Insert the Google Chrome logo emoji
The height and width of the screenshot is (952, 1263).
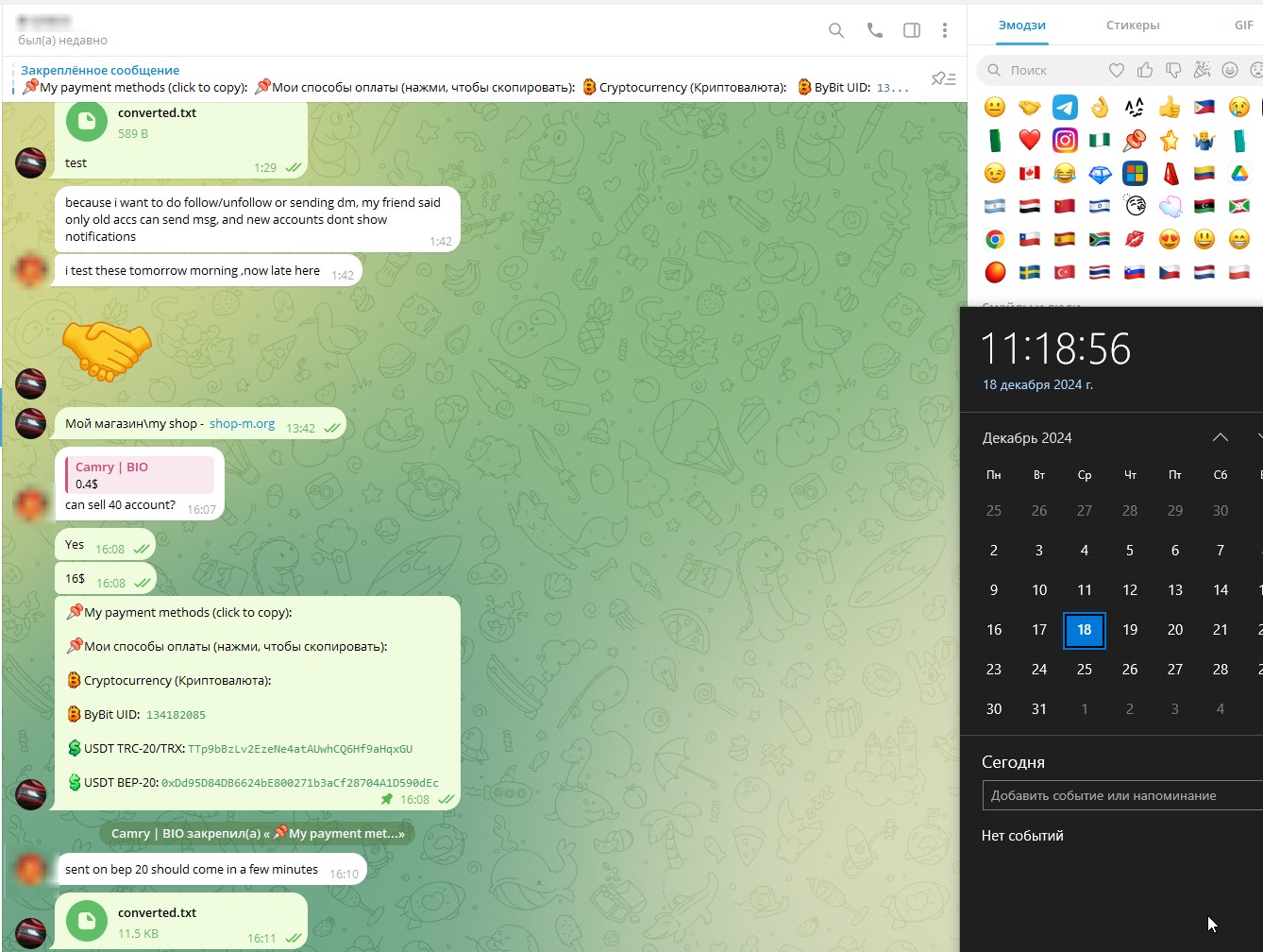point(995,239)
